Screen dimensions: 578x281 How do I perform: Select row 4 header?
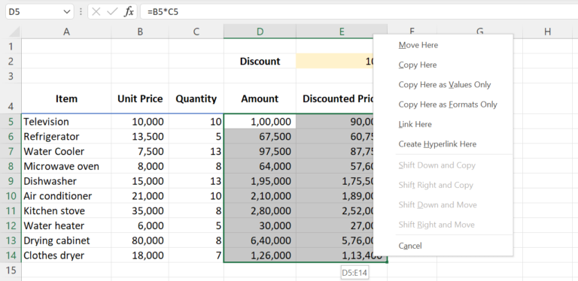coord(11,98)
